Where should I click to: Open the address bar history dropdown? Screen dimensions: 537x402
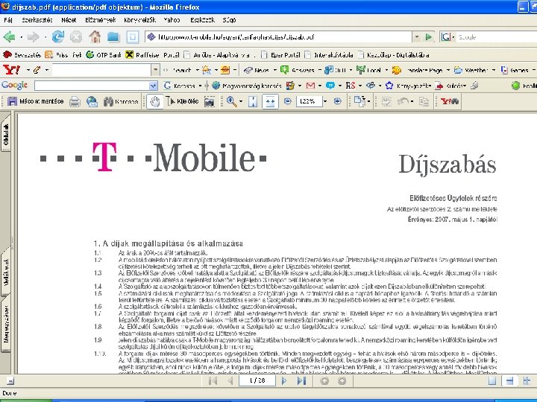tap(416, 36)
